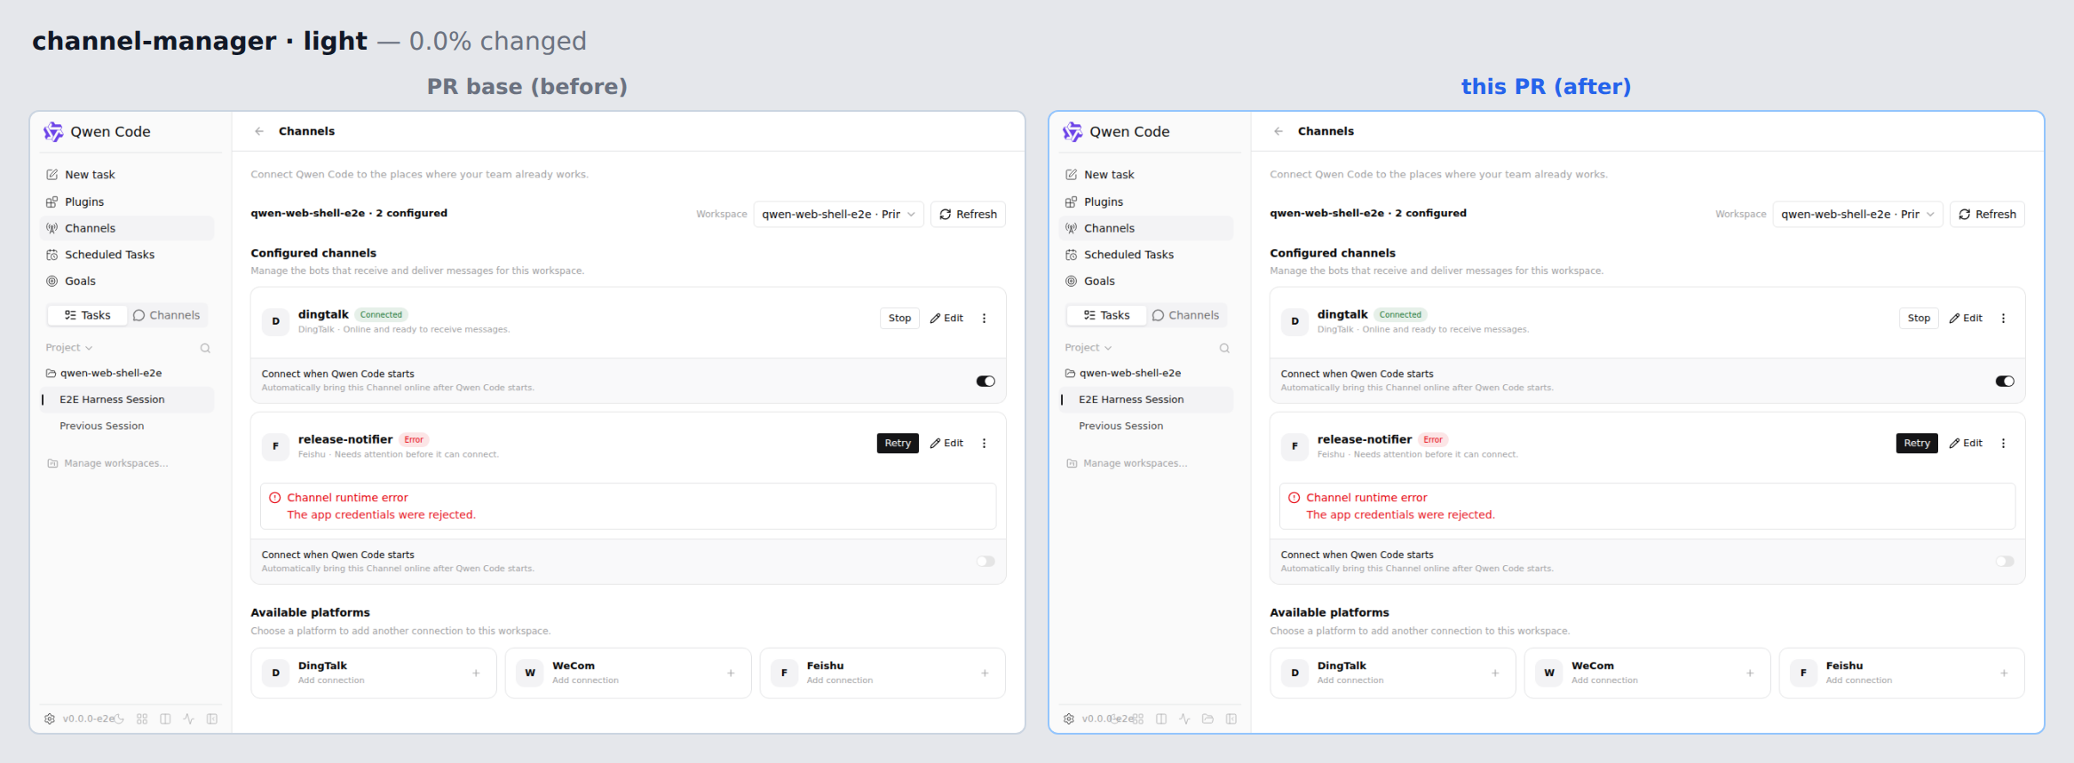Select Feishu platform card in before panel
Image resolution: width=2074 pixels, height=763 pixels.
point(883,673)
